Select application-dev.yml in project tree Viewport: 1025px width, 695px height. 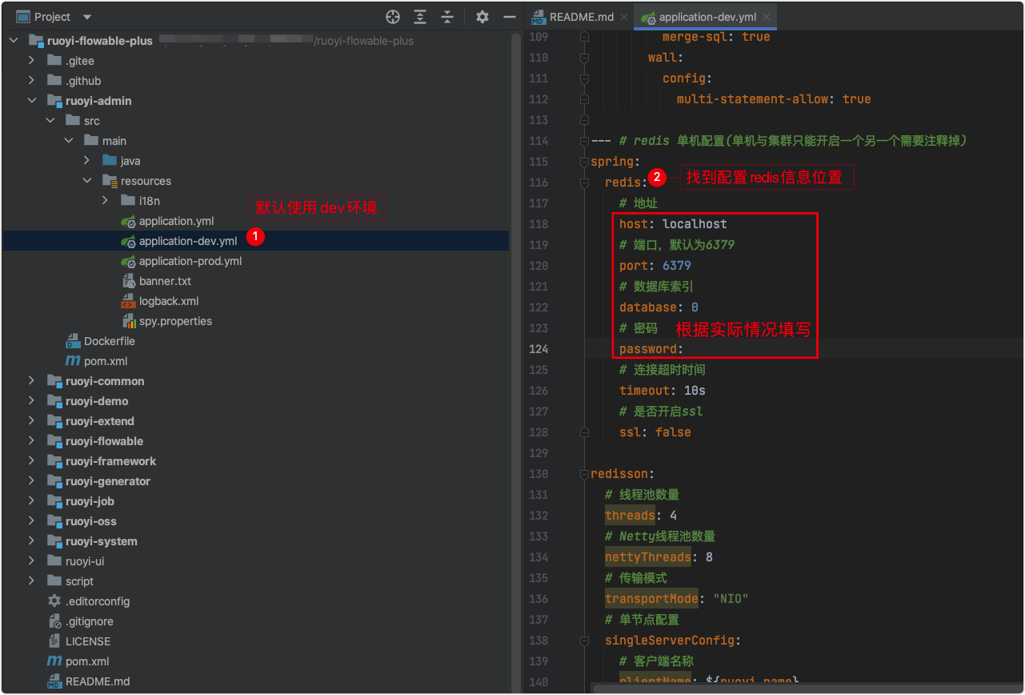coord(187,241)
